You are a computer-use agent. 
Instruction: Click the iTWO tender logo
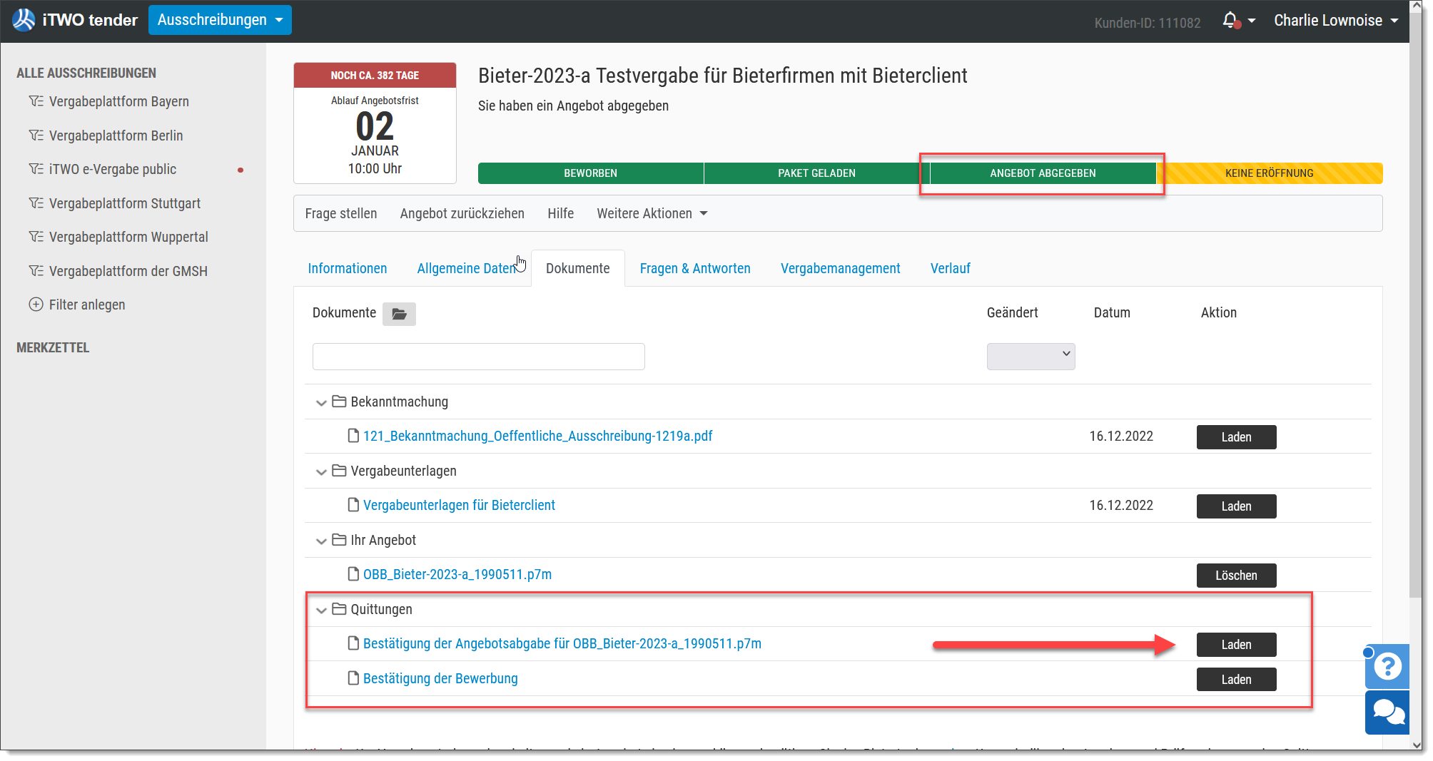point(75,20)
